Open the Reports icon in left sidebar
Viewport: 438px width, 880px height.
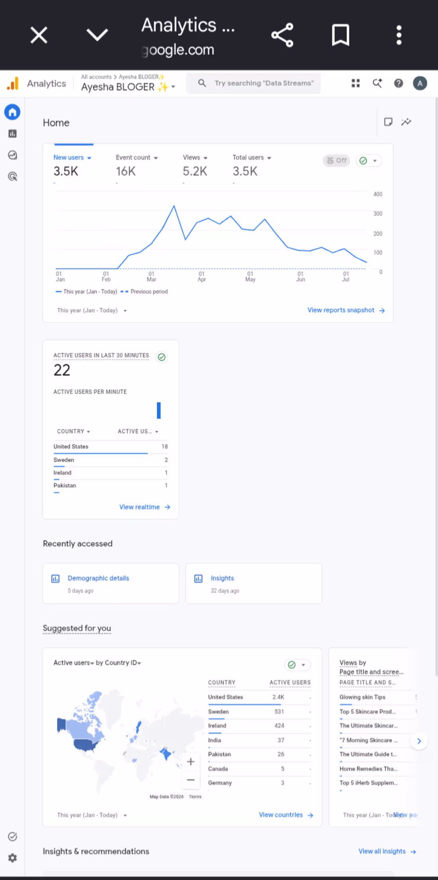12,134
